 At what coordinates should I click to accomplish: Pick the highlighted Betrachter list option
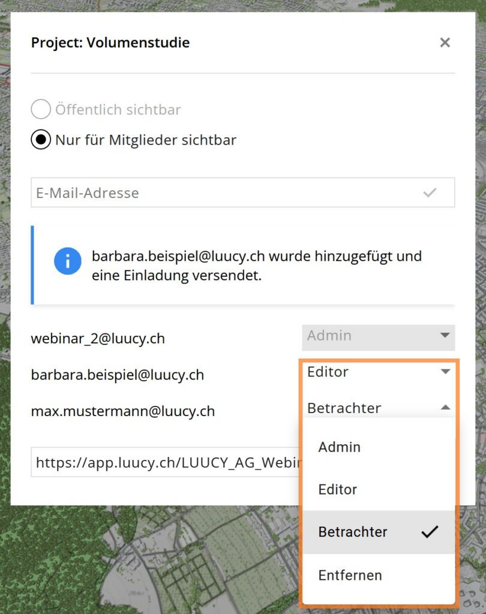click(x=353, y=532)
